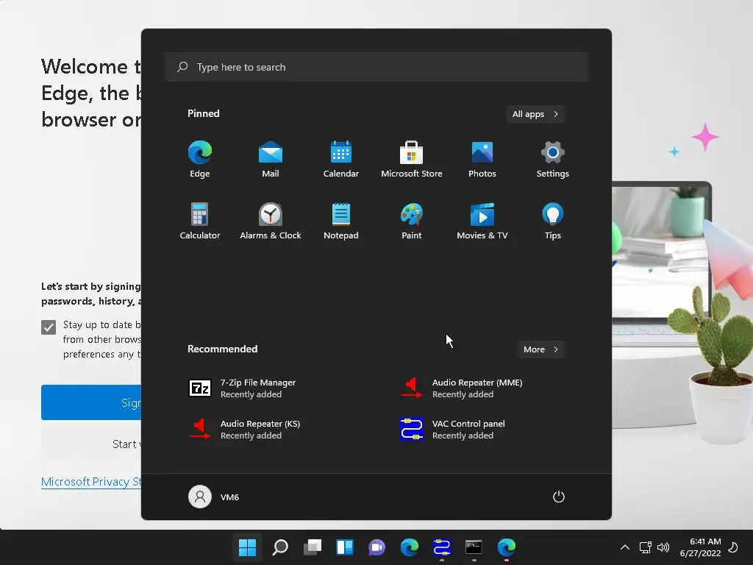753x565 pixels.
Task: Open the Mail app
Action: click(x=271, y=160)
